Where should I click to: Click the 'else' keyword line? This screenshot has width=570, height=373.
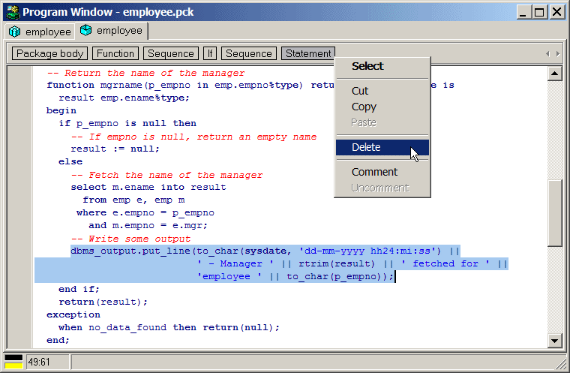(70, 161)
